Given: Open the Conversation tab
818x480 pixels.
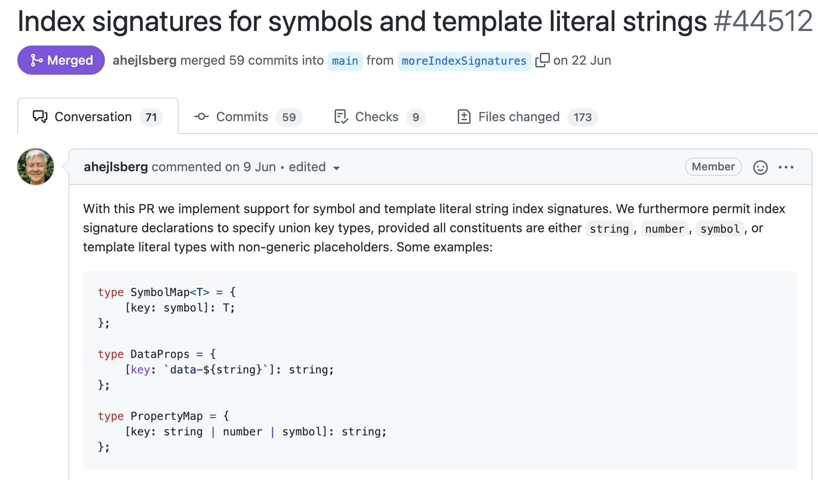Looking at the screenshot, I should click(x=93, y=117).
